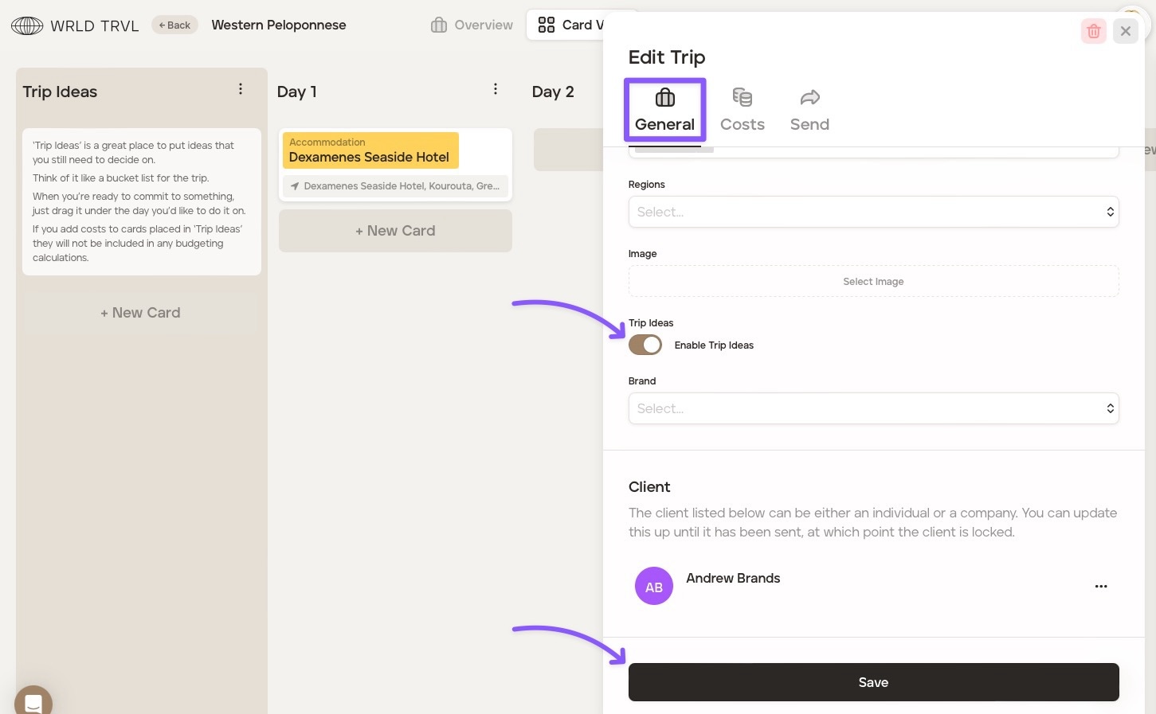Open the Costs tab

click(742, 110)
